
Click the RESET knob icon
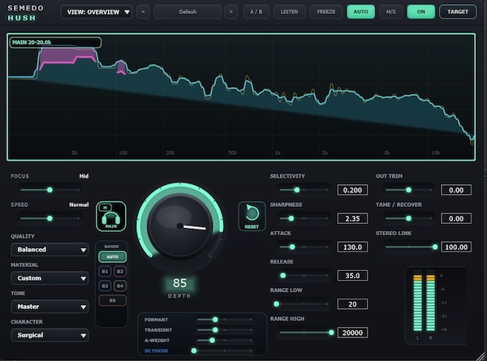click(x=252, y=216)
